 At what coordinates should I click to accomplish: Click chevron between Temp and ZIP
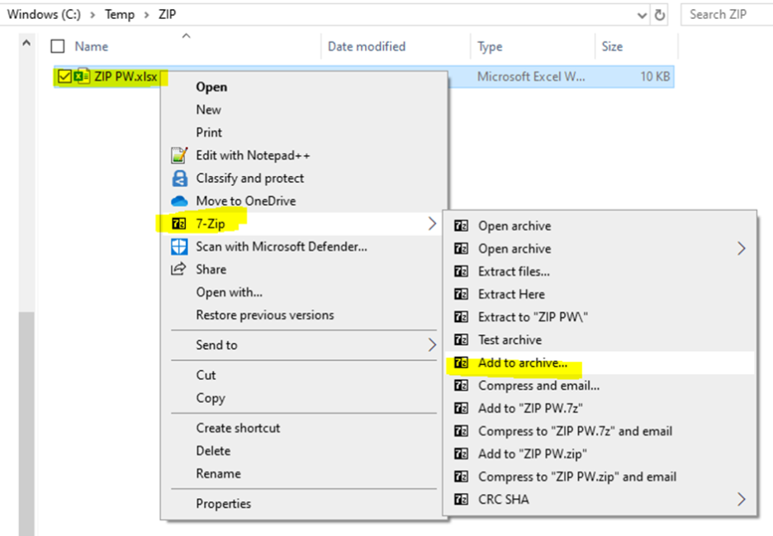(x=146, y=15)
